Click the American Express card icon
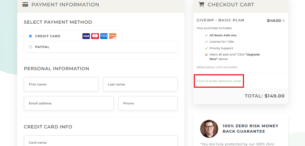The width and height of the screenshot is (305, 146). (104, 36)
